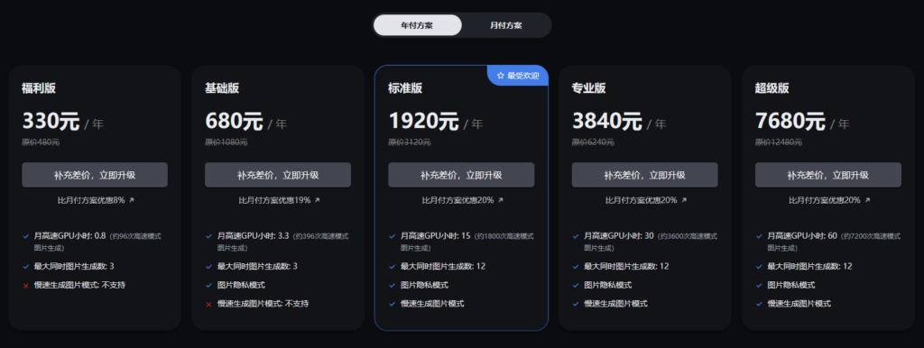
Task: Open 比月付方案优惠8% link in 福利版
Action: click(96, 200)
